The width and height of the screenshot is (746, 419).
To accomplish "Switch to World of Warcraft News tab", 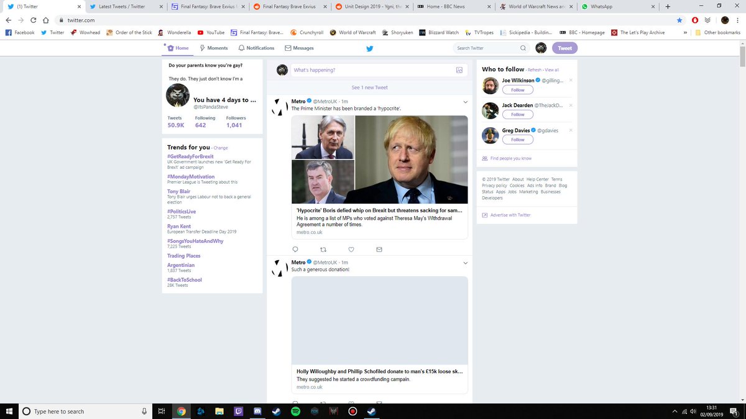I will tap(535, 6).
